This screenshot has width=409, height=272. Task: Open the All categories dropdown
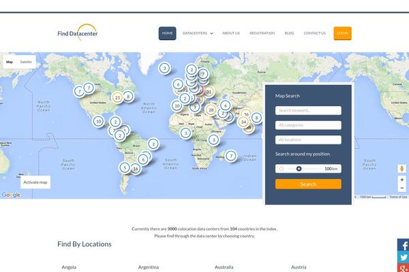tap(308, 125)
